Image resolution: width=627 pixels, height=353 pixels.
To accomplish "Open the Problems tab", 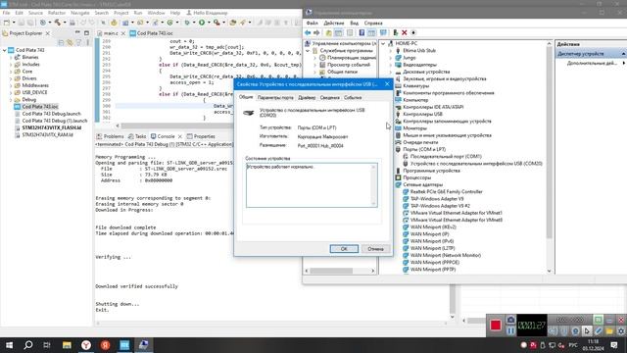I will (x=114, y=136).
